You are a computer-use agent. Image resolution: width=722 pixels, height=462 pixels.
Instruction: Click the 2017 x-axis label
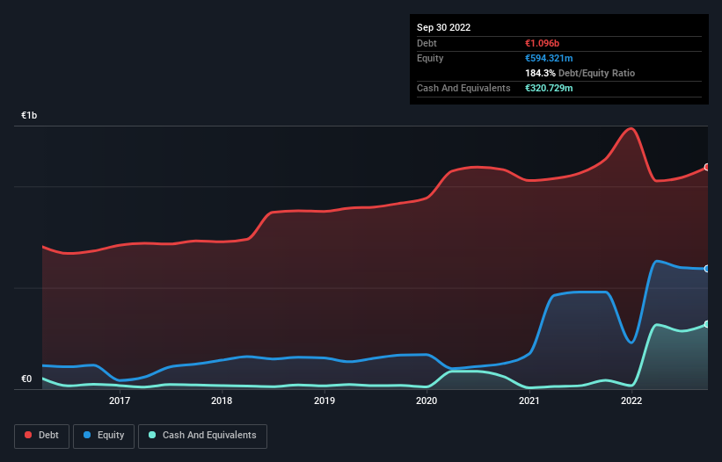click(120, 401)
